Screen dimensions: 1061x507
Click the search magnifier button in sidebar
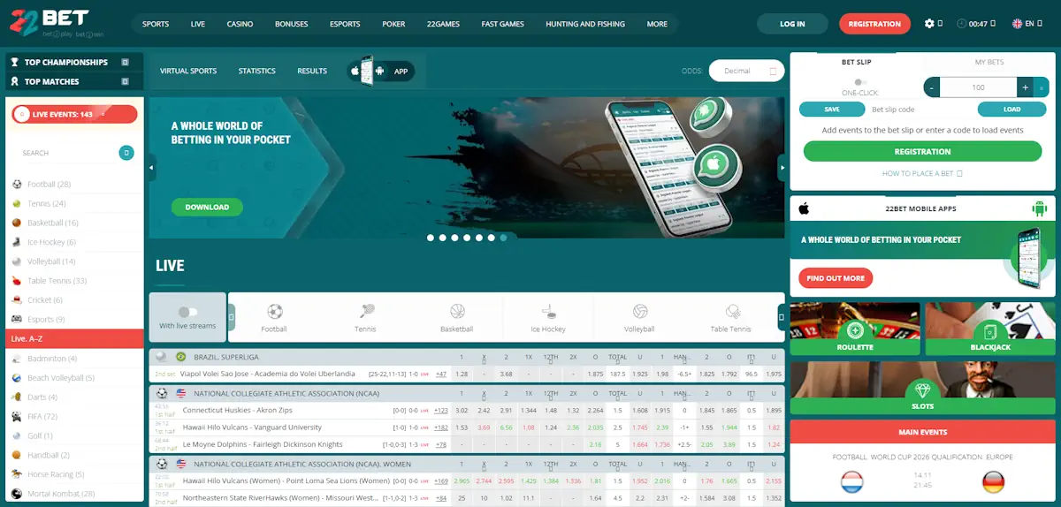126,153
